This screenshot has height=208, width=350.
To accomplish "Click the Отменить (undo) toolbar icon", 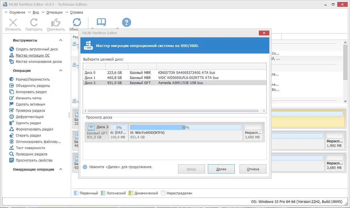I will (x=13, y=22).
